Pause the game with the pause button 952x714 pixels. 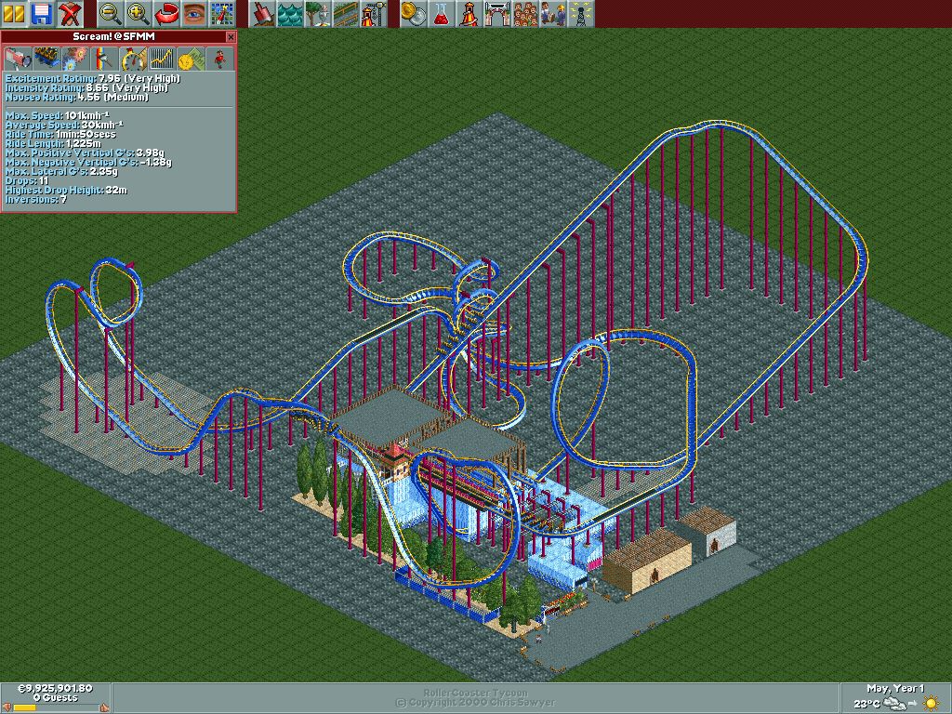15,13
